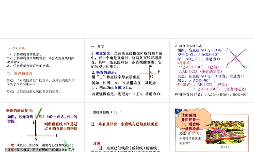
Task: Select the green pencil graphic
Action: point(39,113)
